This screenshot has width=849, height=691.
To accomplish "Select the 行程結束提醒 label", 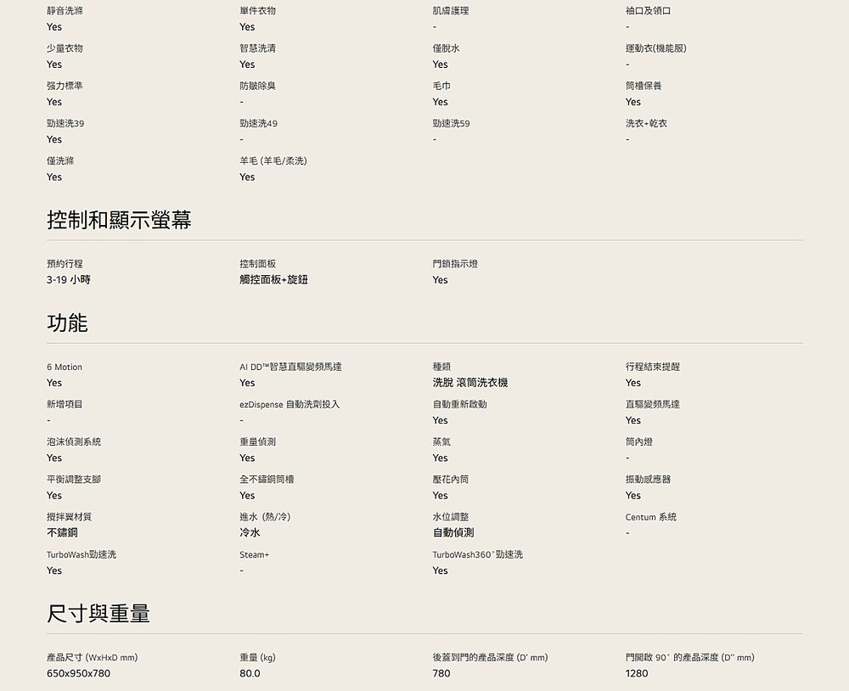I will pos(652,368).
